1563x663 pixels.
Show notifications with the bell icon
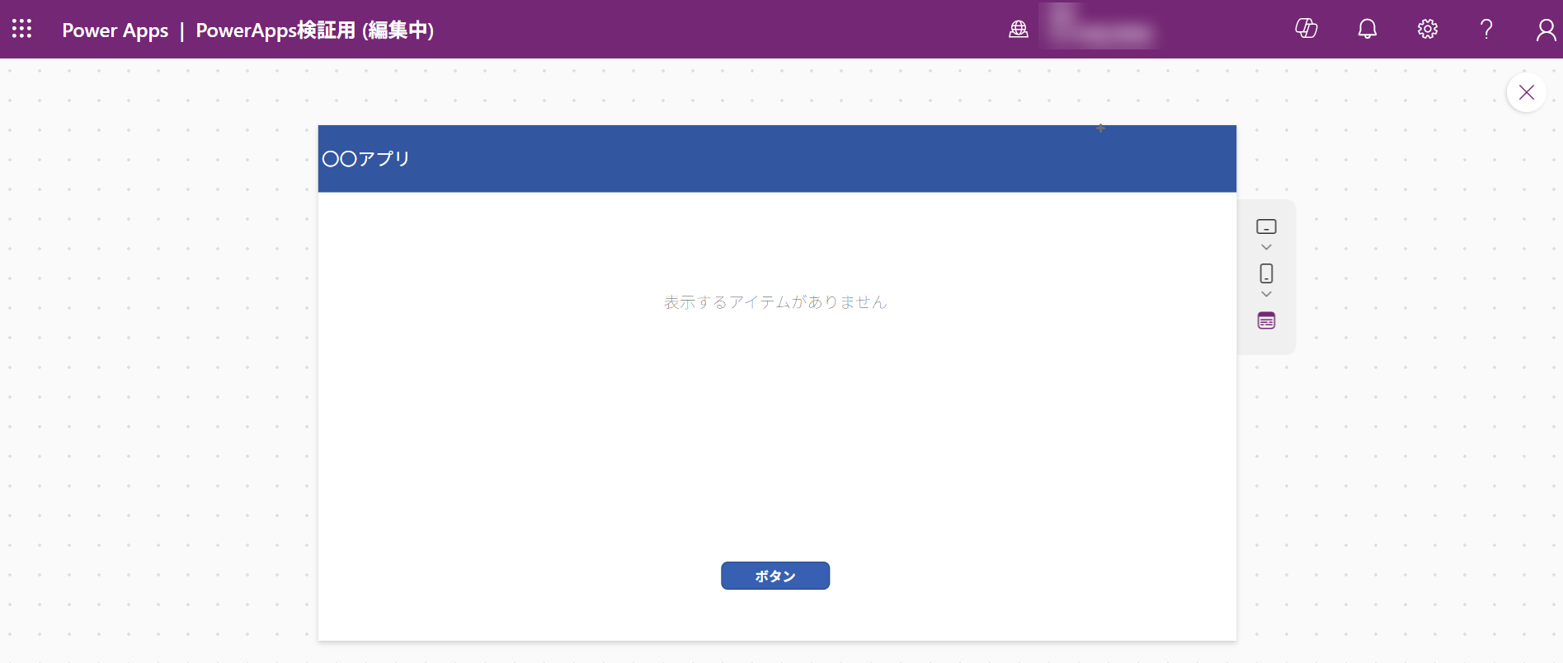point(1367,29)
